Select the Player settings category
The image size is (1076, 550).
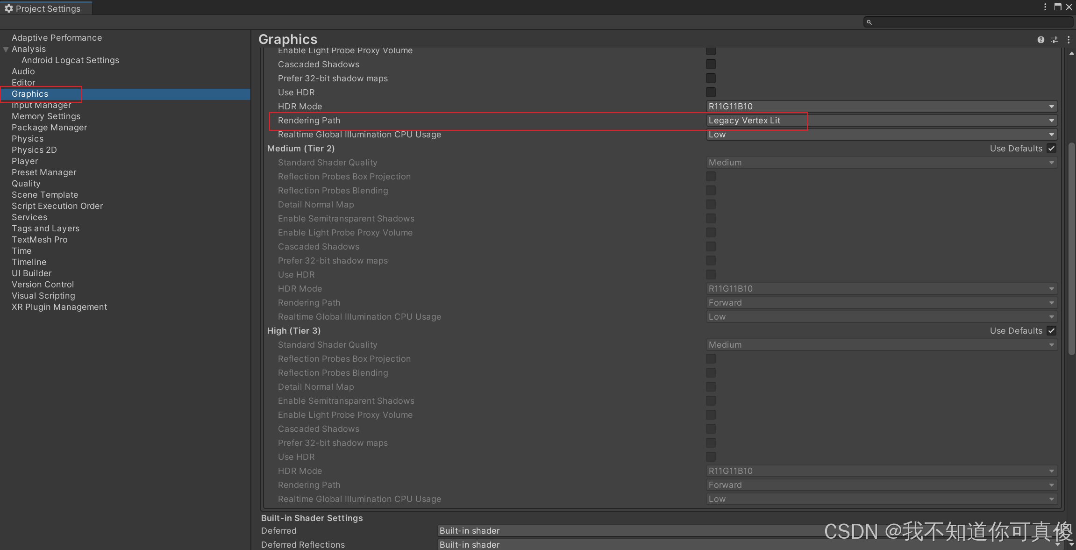(25, 161)
